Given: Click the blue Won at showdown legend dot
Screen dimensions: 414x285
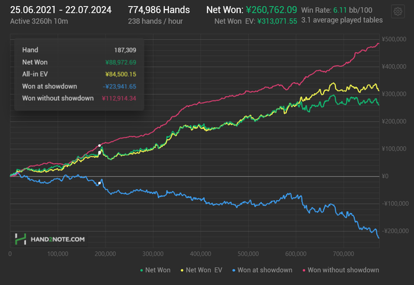Looking at the screenshot, I should [234, 270].
